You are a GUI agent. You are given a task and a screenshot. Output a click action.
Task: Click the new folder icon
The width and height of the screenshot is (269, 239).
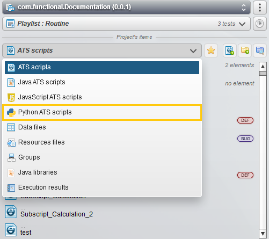[x=245, y=50]
